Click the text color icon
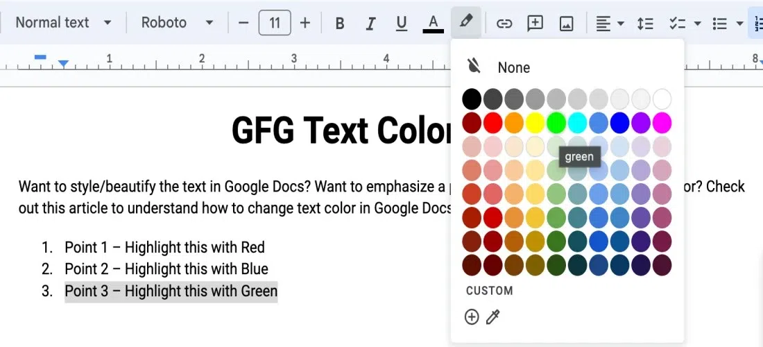This screenshot has width=763, height=347. (x=434, y=23)
